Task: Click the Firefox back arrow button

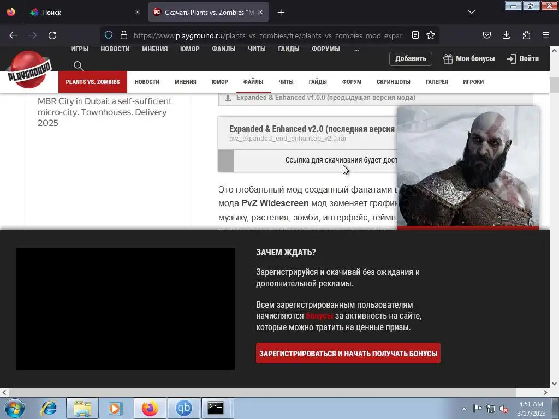Action: pyautogui.click(x=13, y=35)
